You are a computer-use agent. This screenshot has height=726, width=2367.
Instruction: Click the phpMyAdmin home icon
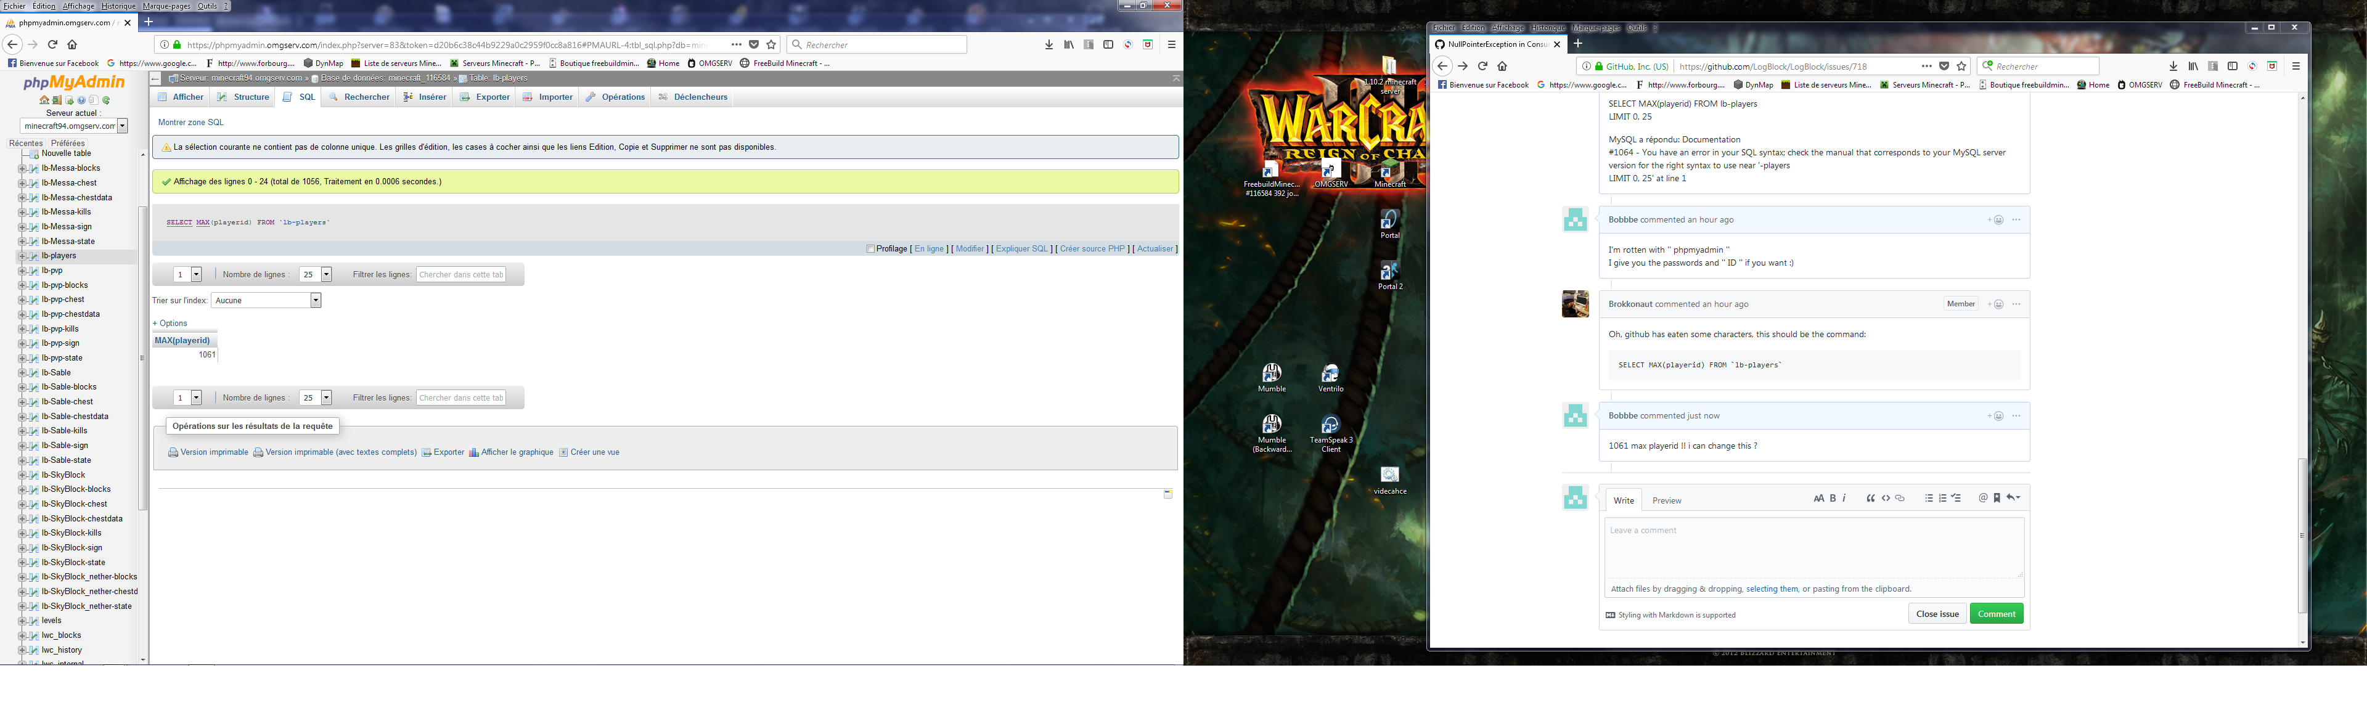click(x=44, y=100)
